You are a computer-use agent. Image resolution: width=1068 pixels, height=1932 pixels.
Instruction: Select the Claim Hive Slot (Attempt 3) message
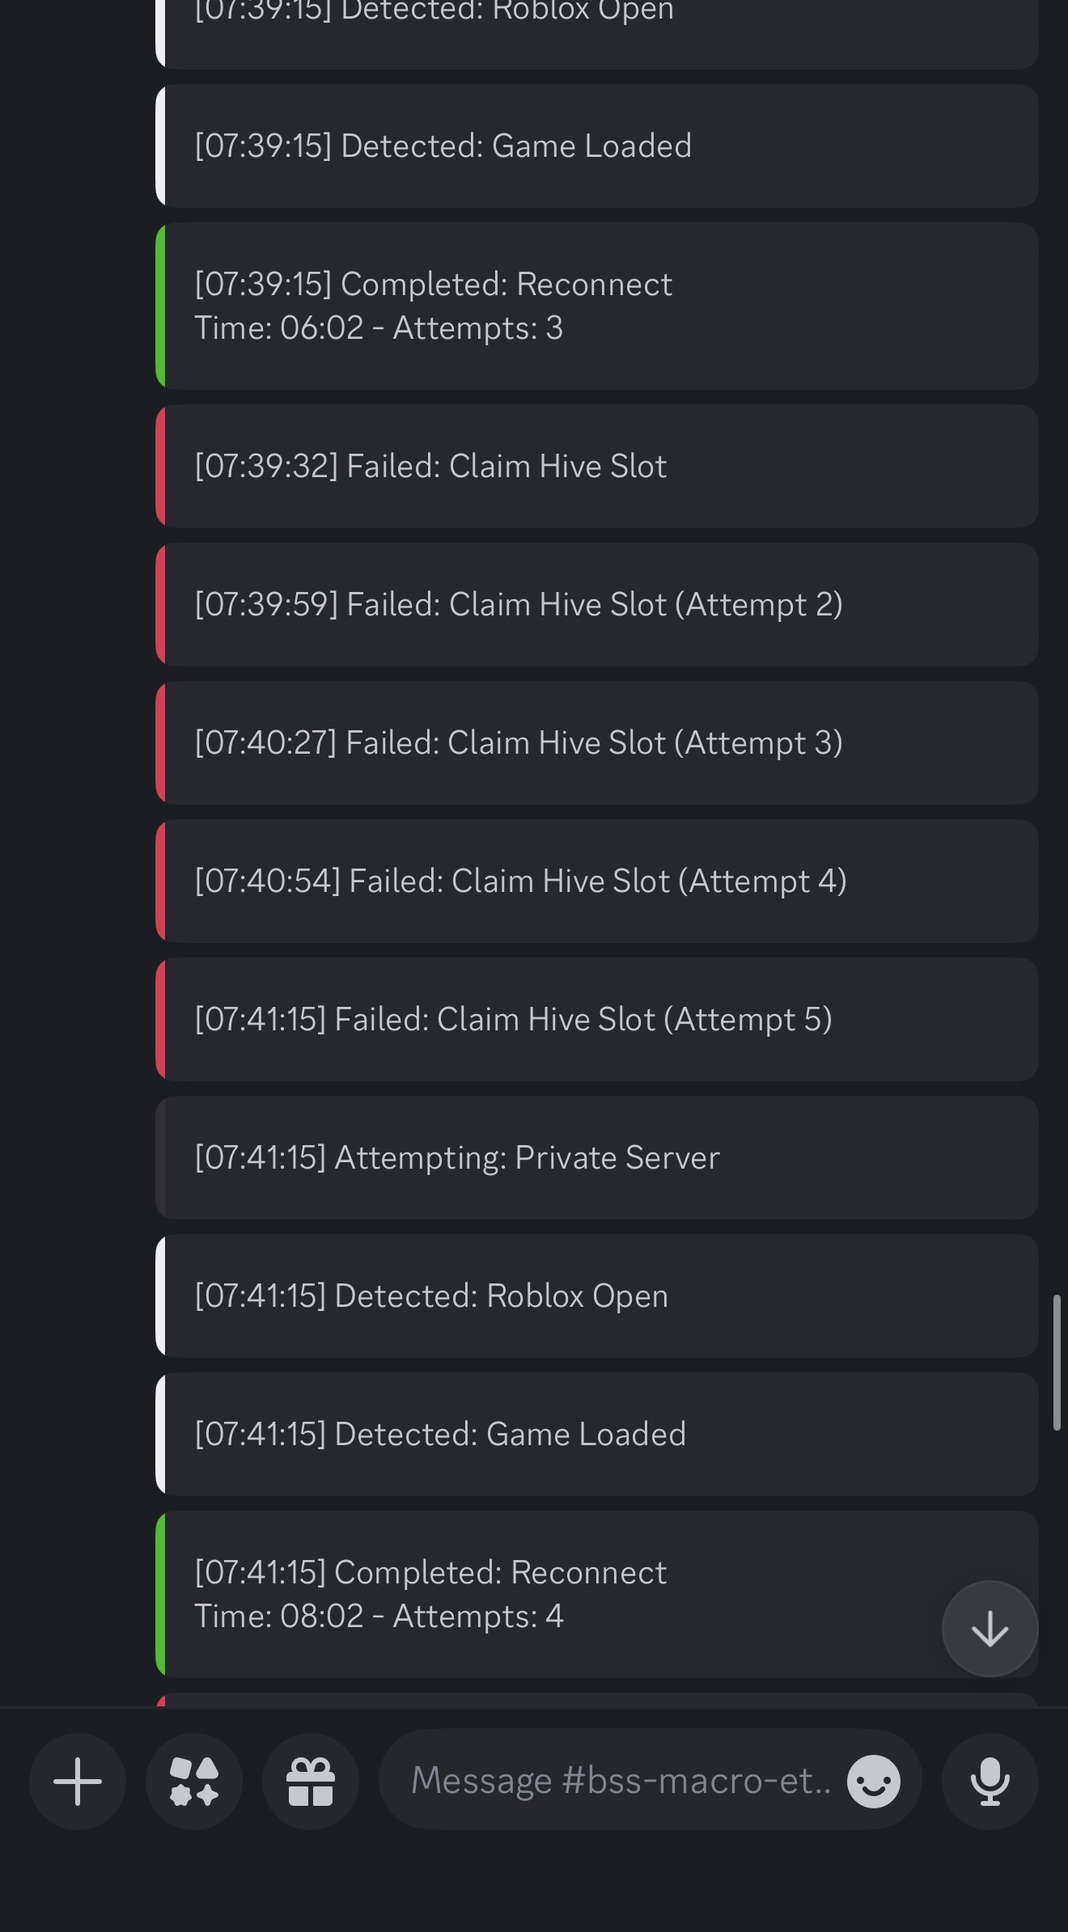point(597,743)
